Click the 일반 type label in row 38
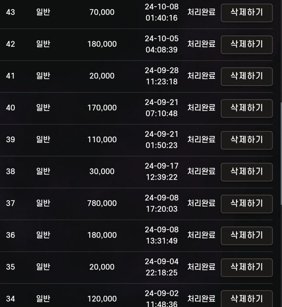The width and height of the screenshot is (282, 307). point(43,172)
